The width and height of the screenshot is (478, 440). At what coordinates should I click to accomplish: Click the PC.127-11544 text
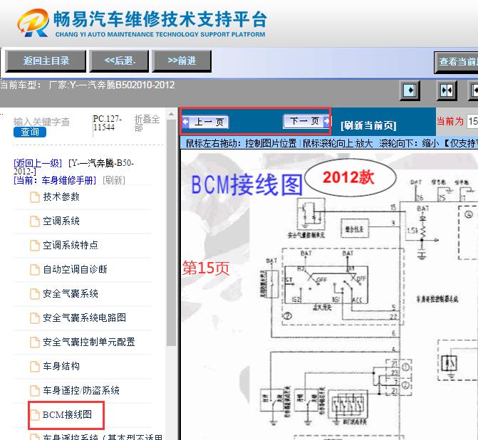[108, 122]
